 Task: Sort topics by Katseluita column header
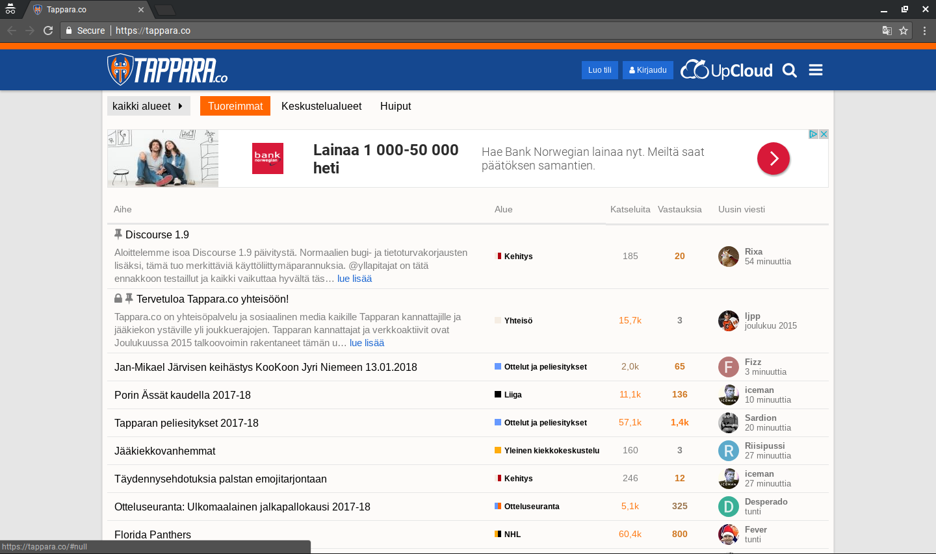(x=630, y=209)
